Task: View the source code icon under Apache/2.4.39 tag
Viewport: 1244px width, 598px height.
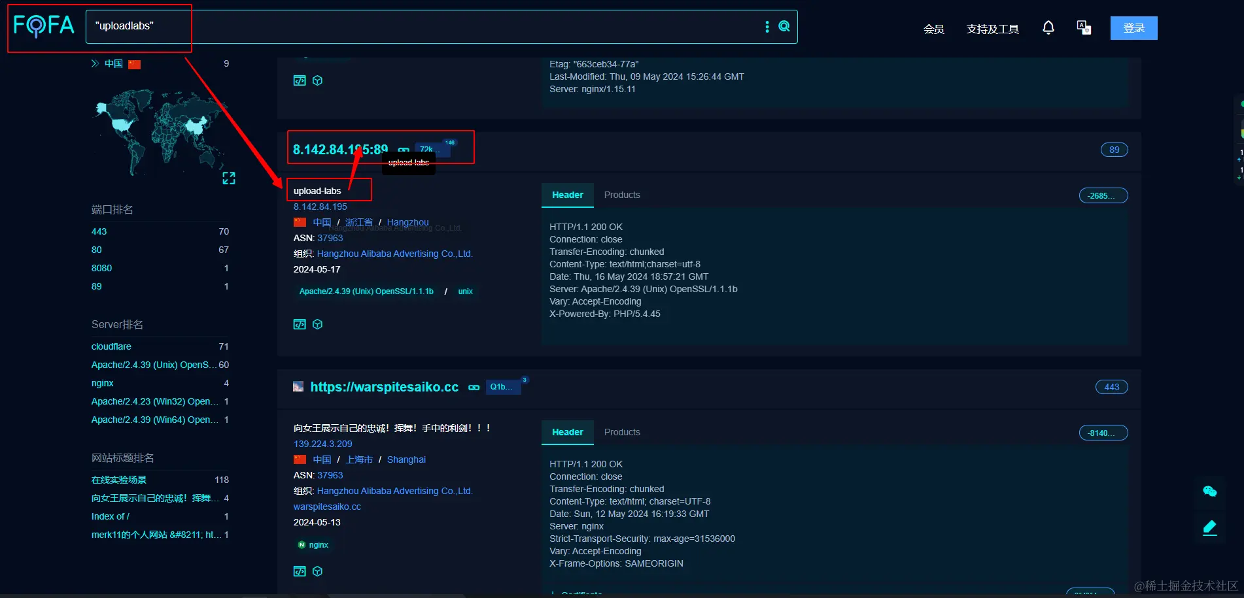Action: tap(300, 324)
